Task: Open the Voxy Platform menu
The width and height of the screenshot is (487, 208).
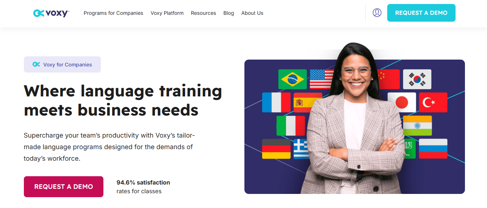Action: coord(167,13)
